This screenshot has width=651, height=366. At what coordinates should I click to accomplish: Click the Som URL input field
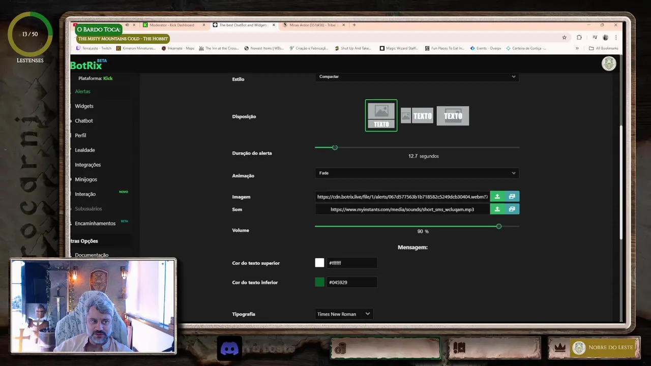click(402, 209)
